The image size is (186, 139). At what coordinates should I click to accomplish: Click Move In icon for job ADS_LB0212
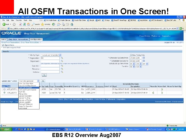point(153,93)
